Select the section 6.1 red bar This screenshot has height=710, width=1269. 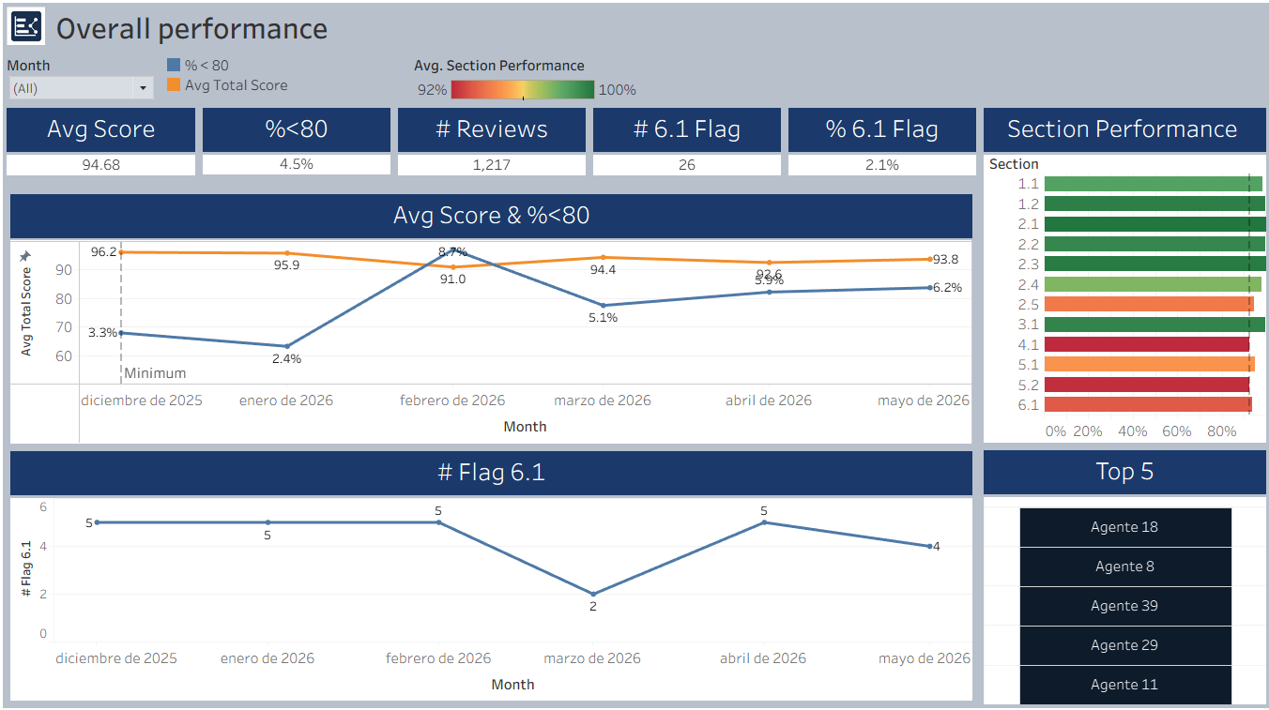pos(1148,404)
